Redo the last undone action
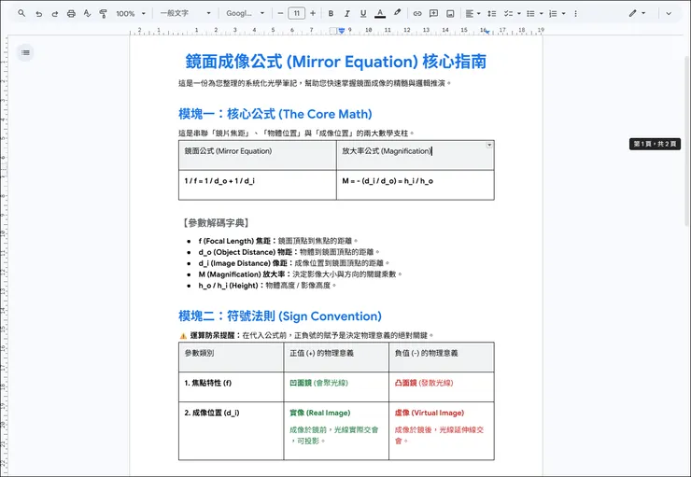The image size is (691, 477). (55, 14)
